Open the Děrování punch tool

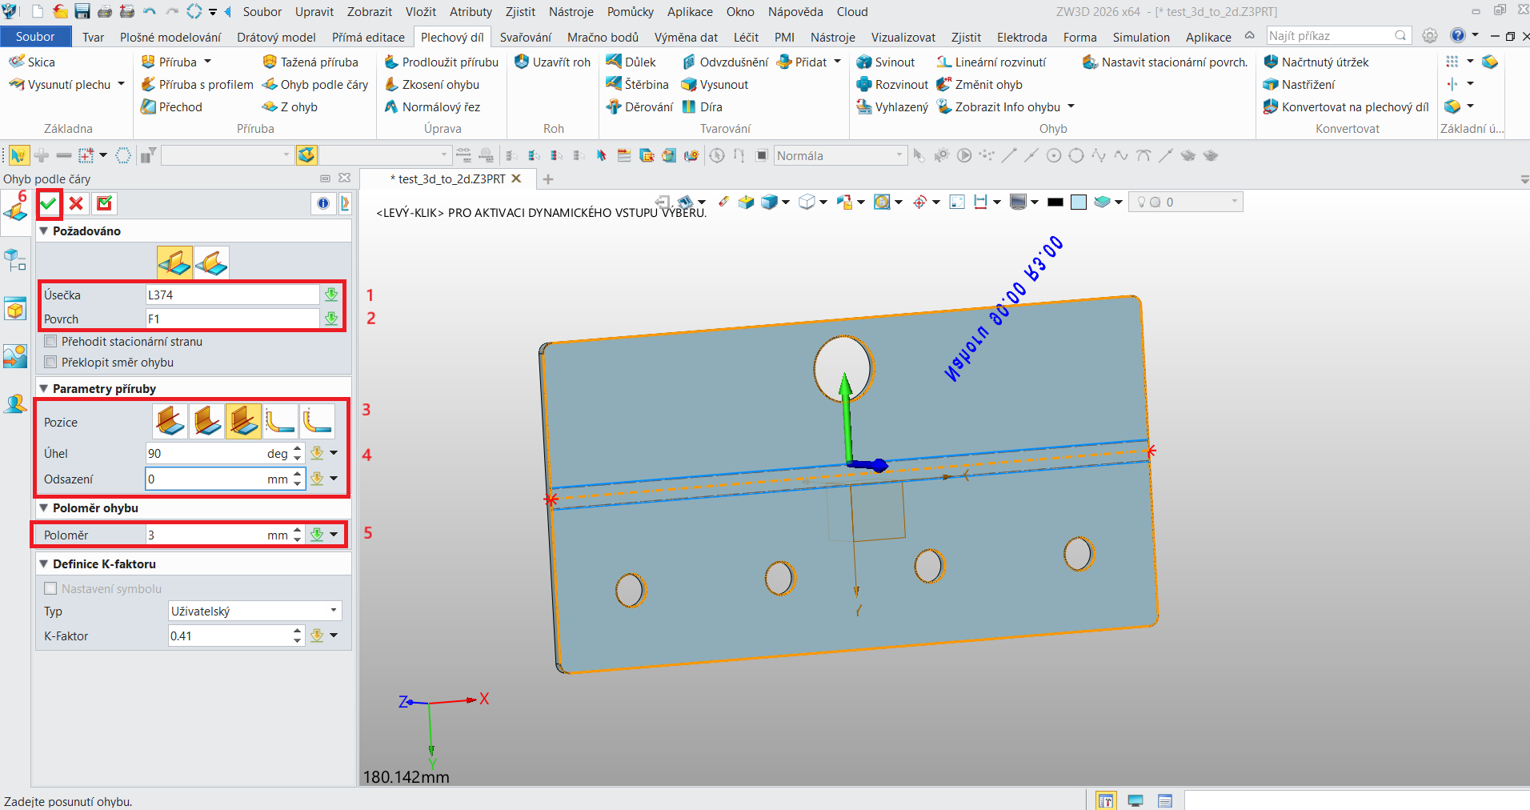click(639, 106)
